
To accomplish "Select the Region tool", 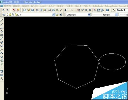I will (2, 75).
